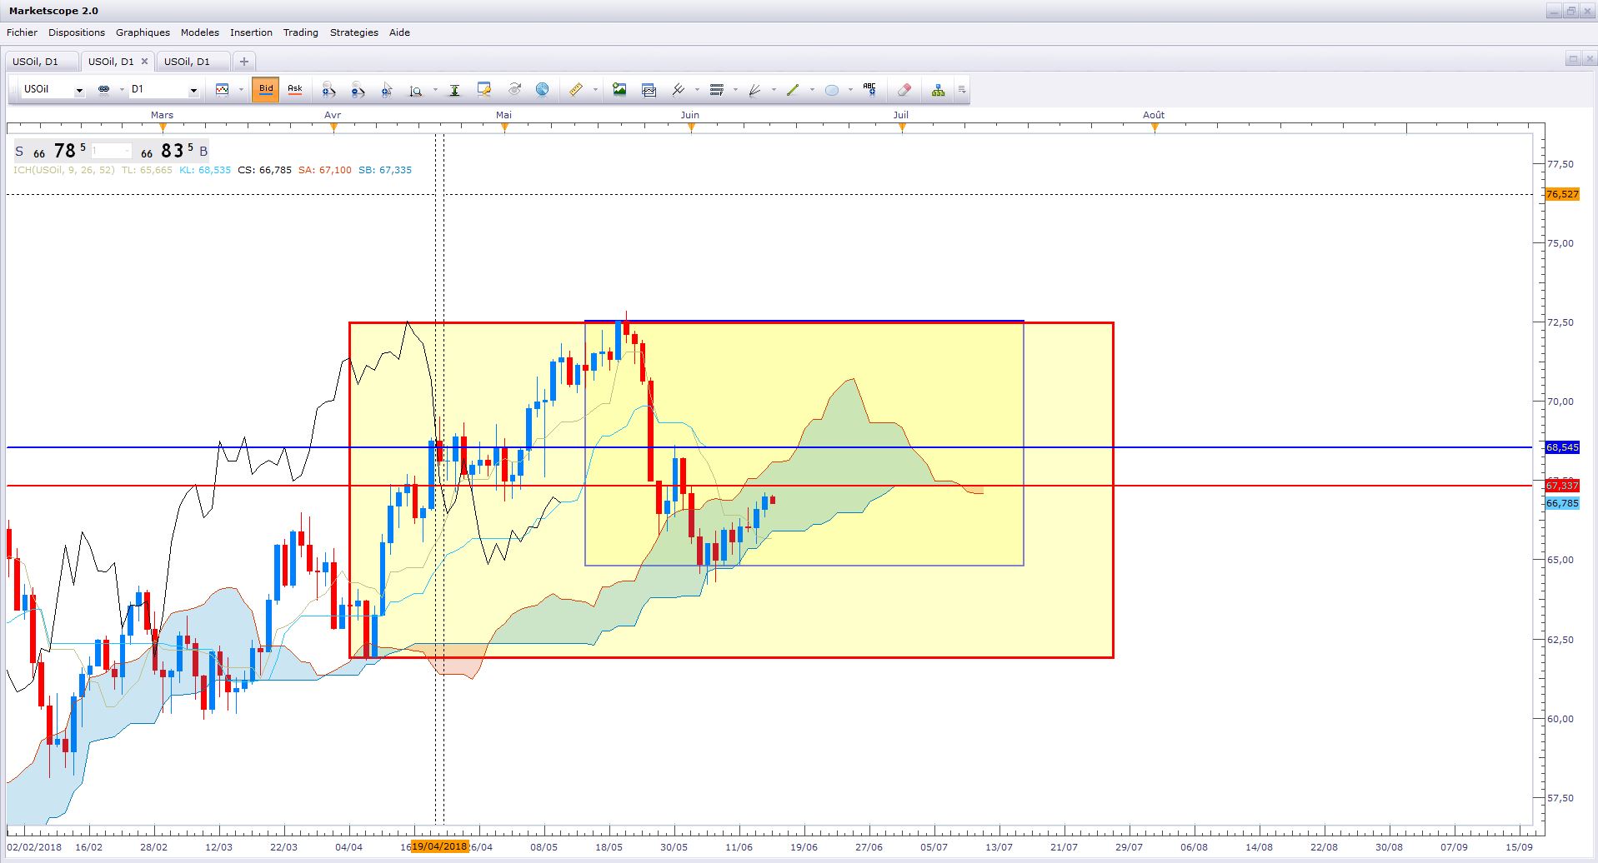Viewport: 1598px width, 863px height.
Task: Toggle Bid price display
Action: 266,89
